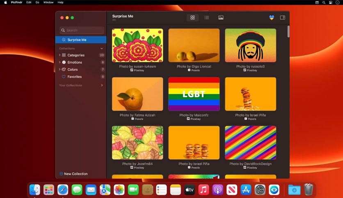The width and height of the screenshot is (343, 198).
Task: Click the magnifier icon in search field
Action: tap(63, 30)
